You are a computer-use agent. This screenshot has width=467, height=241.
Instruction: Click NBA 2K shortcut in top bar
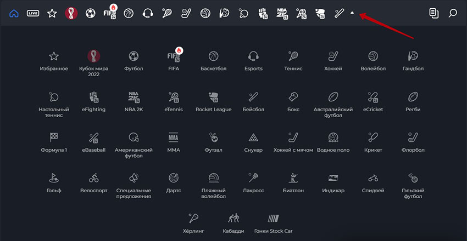282,14
